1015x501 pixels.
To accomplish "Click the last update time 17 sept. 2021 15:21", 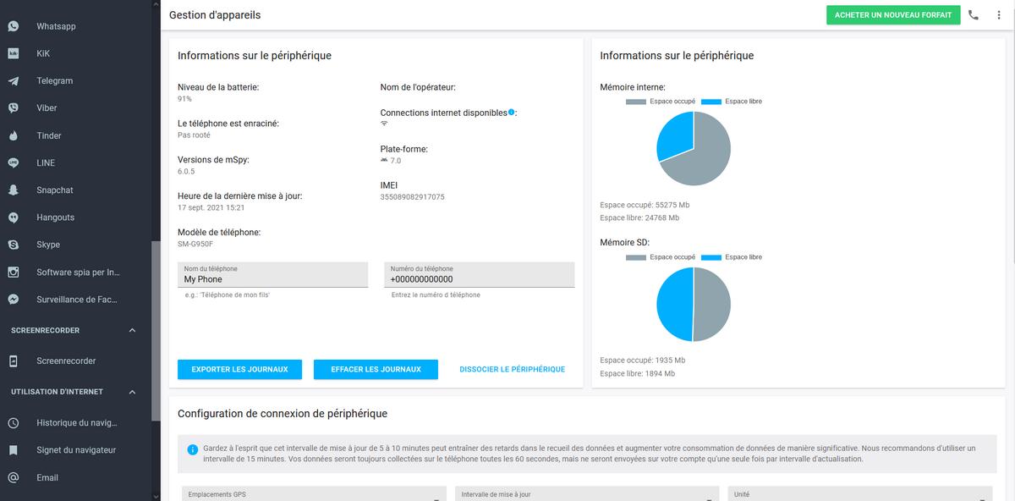I will click(x=211, y=207).
